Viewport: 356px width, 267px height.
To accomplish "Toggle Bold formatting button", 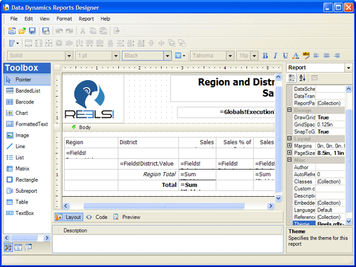I will coord(265,55).
